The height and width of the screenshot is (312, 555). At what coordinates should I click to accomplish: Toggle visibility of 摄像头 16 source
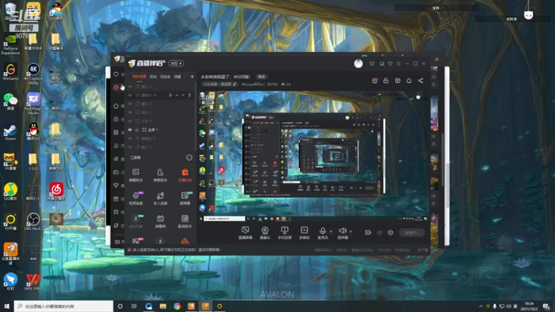pyautogui.click(x=130, y=95)
